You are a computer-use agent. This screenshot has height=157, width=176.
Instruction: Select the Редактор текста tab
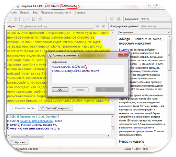click(22, 108)
